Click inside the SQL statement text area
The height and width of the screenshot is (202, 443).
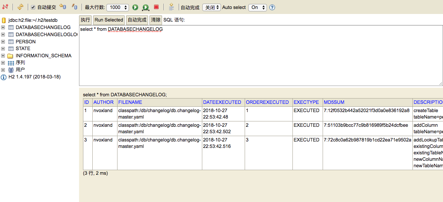pos(261,56)
